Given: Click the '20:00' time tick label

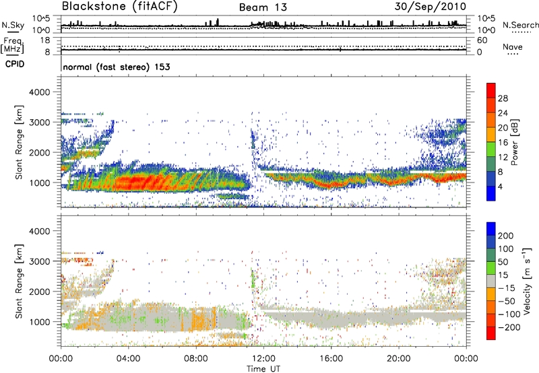Looking at the screenshot, I should pyautogui.click(x=398, y=359).
